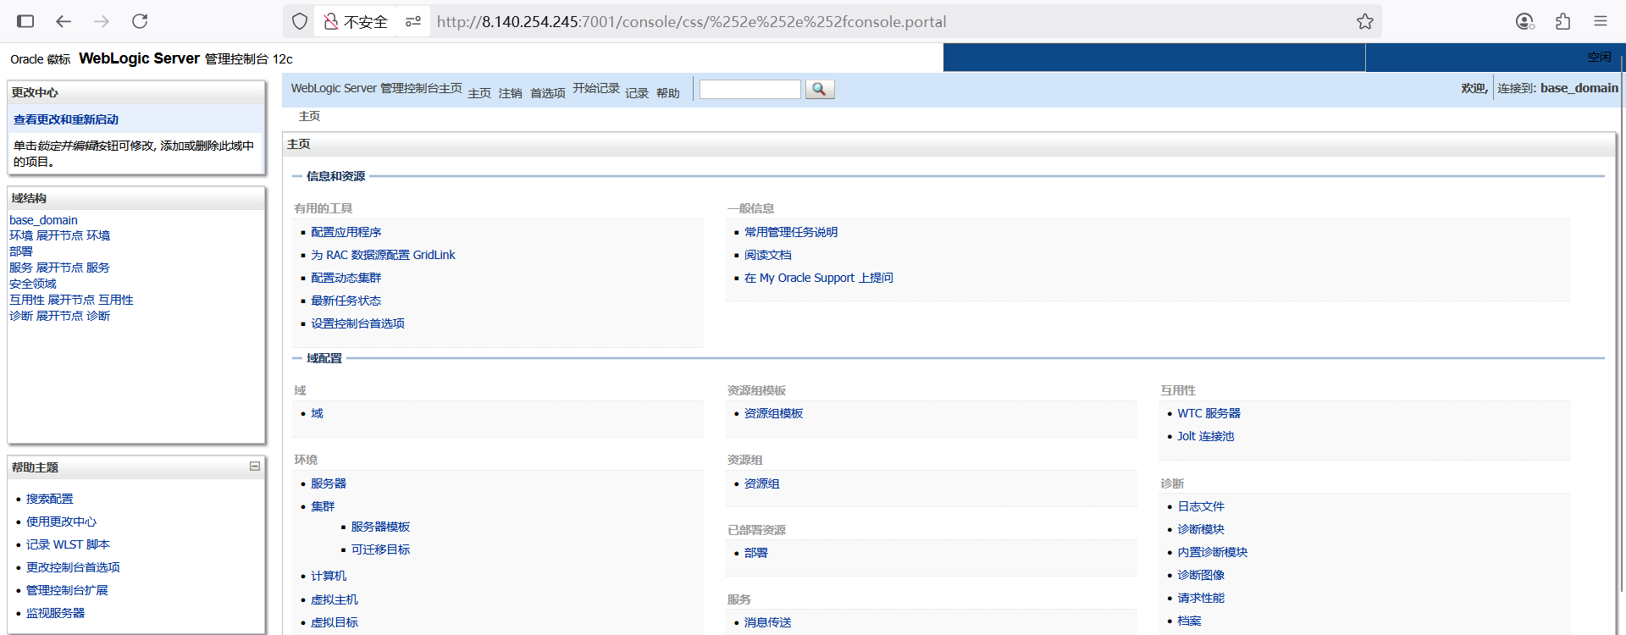Click the console search text field

click(749, 89)
